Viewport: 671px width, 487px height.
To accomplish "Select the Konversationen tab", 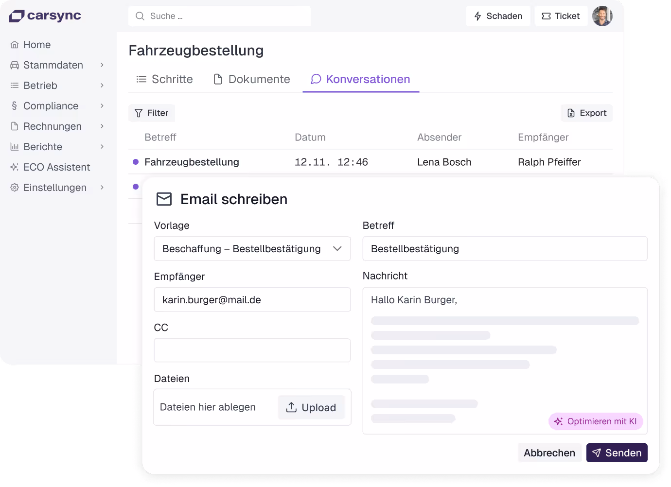I will tap(361, 79).
